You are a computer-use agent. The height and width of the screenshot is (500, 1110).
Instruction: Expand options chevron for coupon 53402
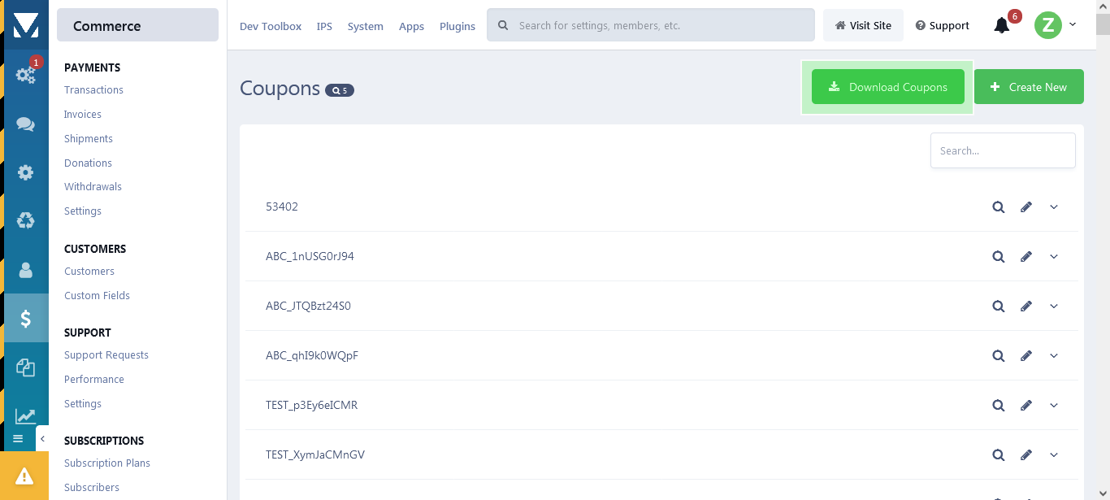click(1054, 207)
